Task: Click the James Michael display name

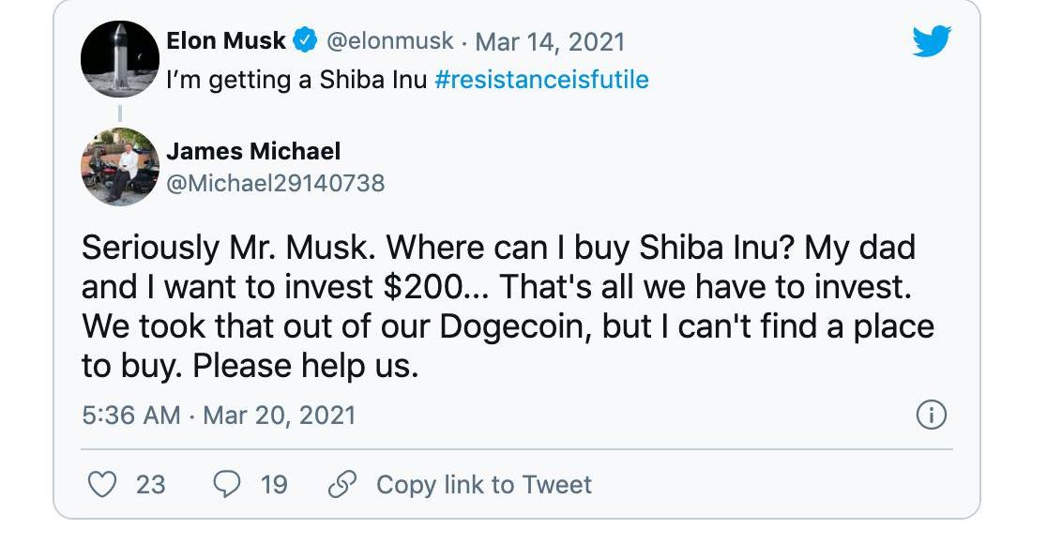Action: 253,150
